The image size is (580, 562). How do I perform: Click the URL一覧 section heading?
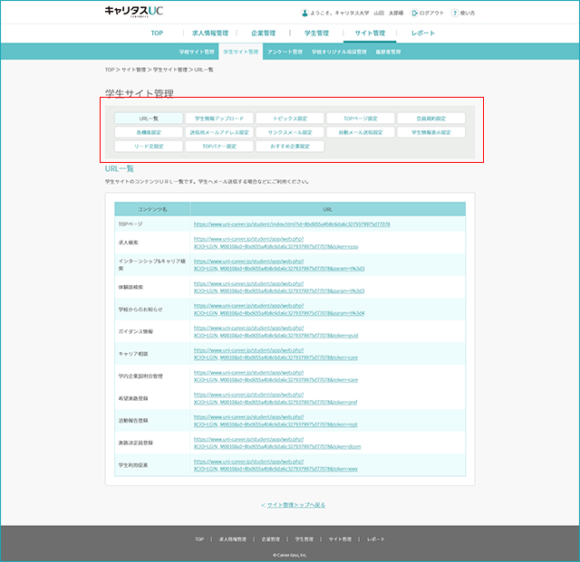point(120,169)
